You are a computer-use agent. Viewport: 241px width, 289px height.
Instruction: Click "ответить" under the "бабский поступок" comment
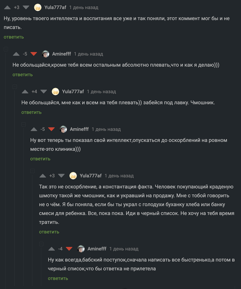pyautogui.click(x=58, y=278)
